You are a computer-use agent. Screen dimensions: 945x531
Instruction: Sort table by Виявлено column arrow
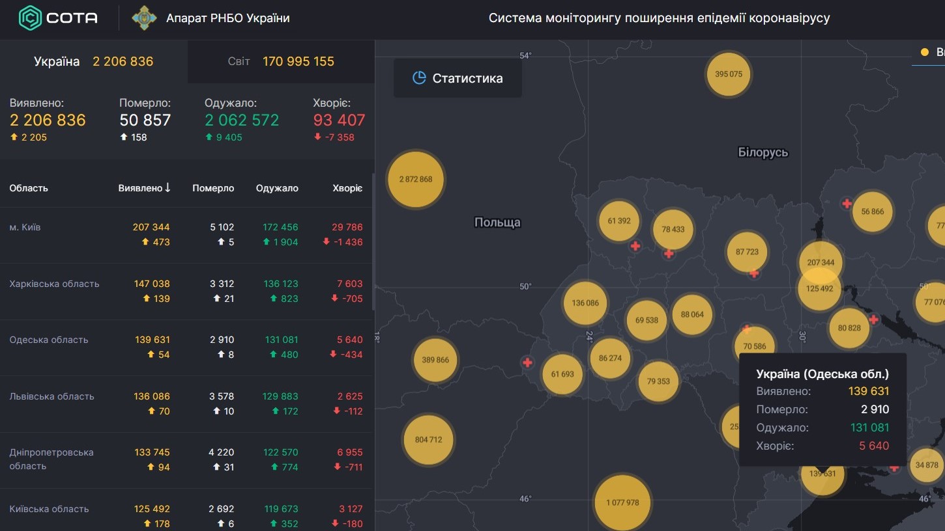[167, 187]
